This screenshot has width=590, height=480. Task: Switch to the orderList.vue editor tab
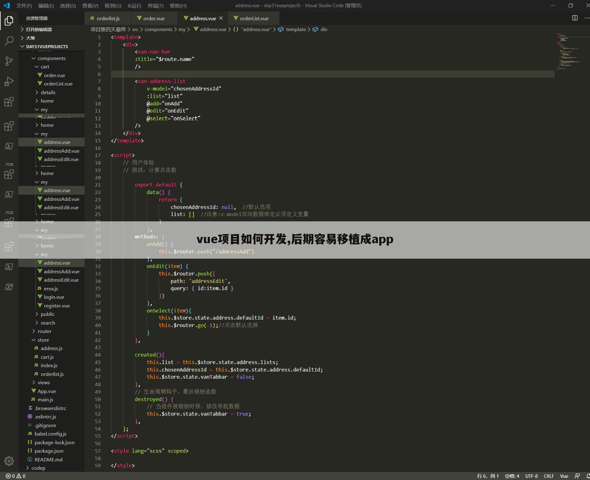point(254,18)
